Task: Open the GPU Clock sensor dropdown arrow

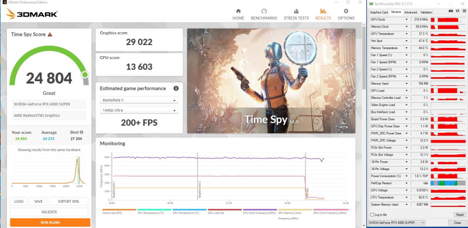Action: 406,20
